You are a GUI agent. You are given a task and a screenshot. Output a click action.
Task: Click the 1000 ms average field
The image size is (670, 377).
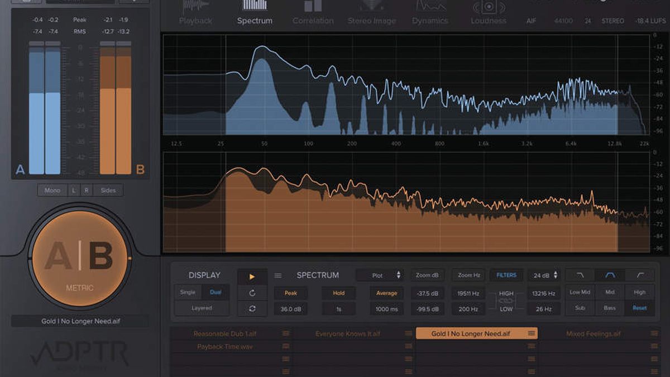[x=386, y=308]
